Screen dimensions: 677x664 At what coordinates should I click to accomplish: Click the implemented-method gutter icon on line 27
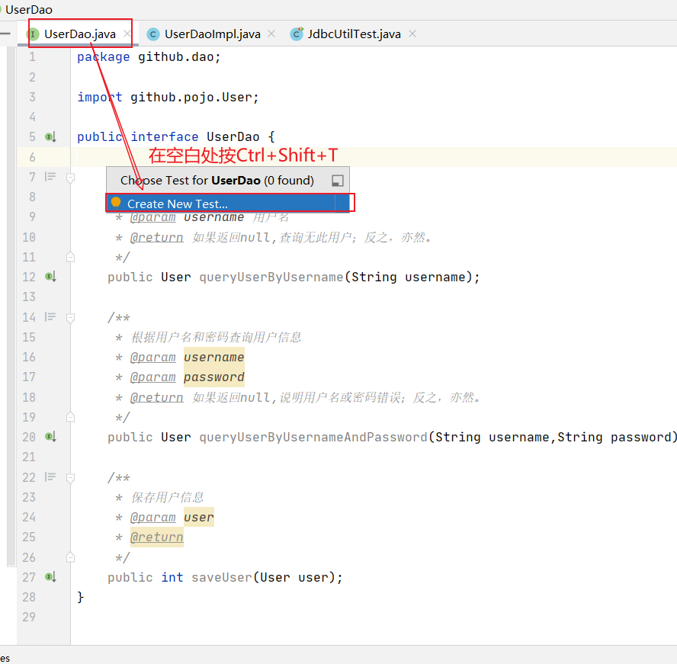[50, 577]
